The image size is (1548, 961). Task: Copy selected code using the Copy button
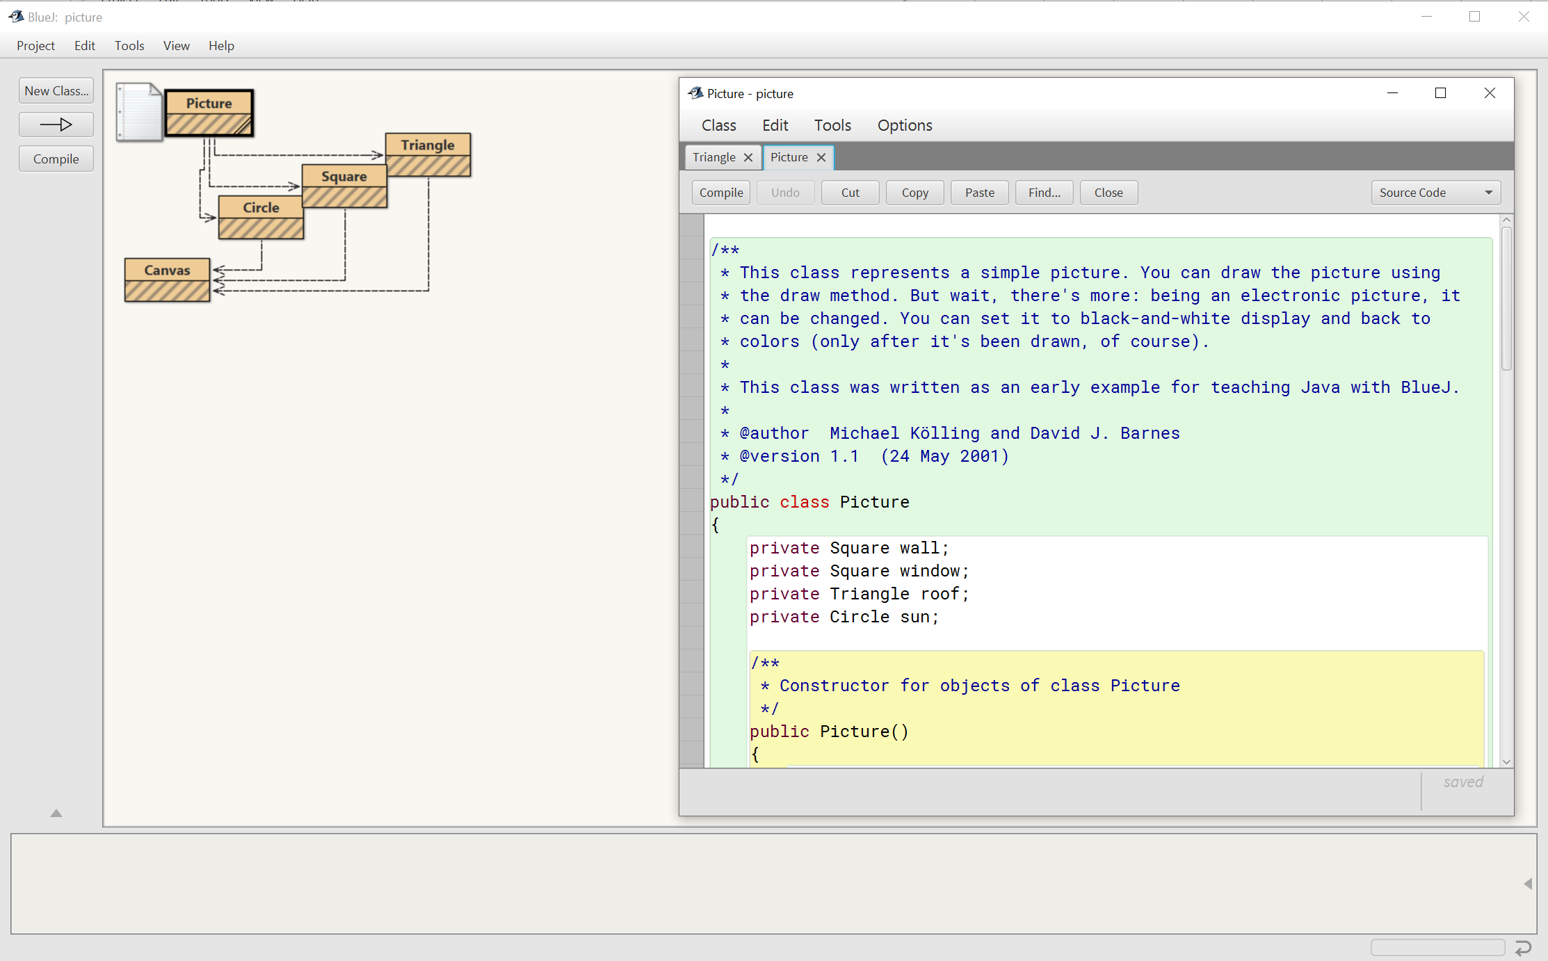pos(914,193)
